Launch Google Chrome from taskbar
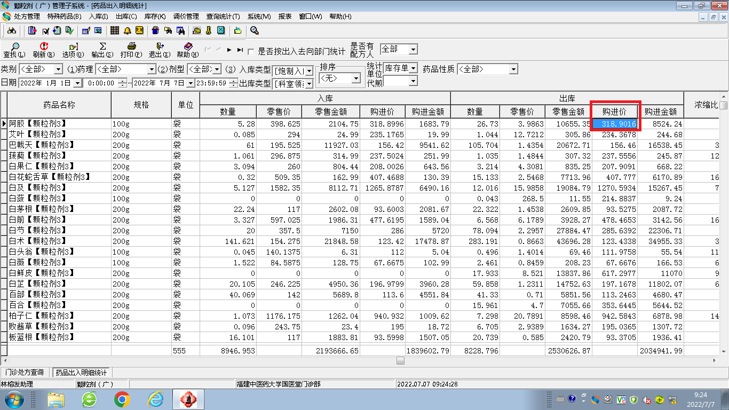Viewport: 729px width, 410px height. coord(122,399)
